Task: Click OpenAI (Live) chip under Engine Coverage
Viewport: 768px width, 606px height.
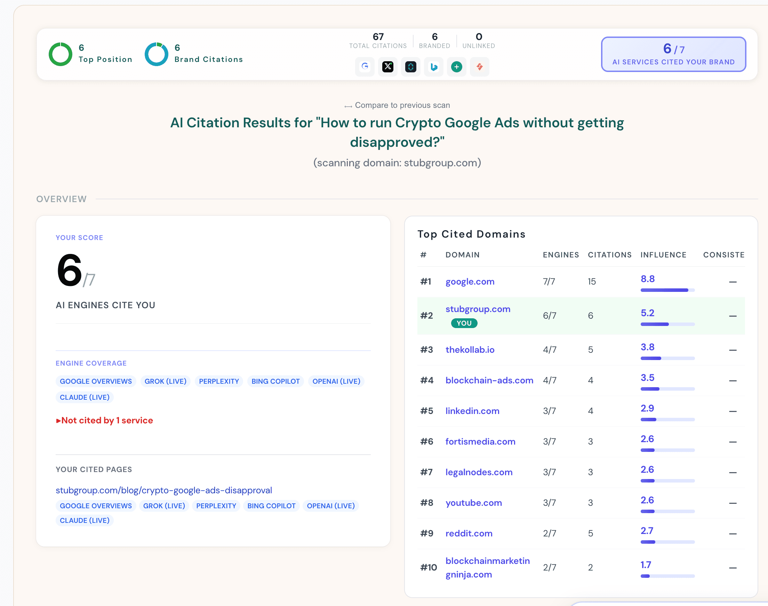Action: (x=336, y=381)
